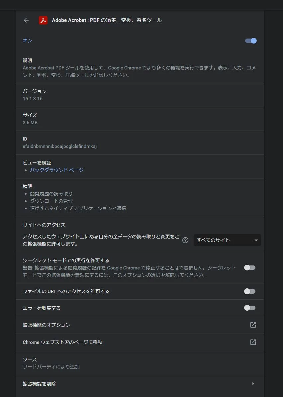Select the extension ID efaidnbmnnnibpcajpcglclefindmkaj
Image resolution: width=283 pixels, height=397 pixels.
[x=60, y=146]
